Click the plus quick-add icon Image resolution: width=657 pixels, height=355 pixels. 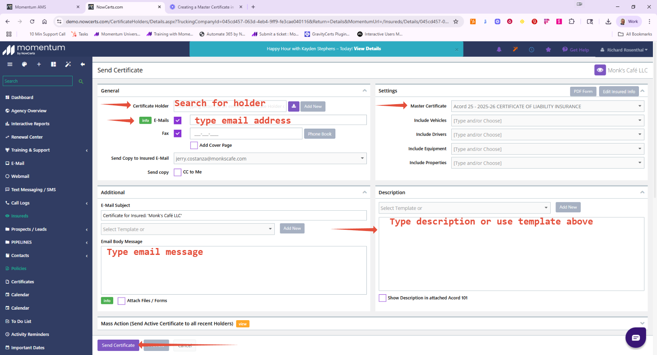[x=39, y=64]
